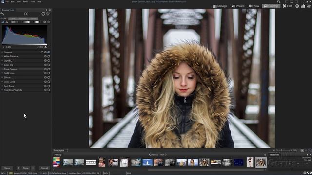Click the highlight clipping triangle below histogram
This screenshot has height=175, width=312.
point(45,47)
